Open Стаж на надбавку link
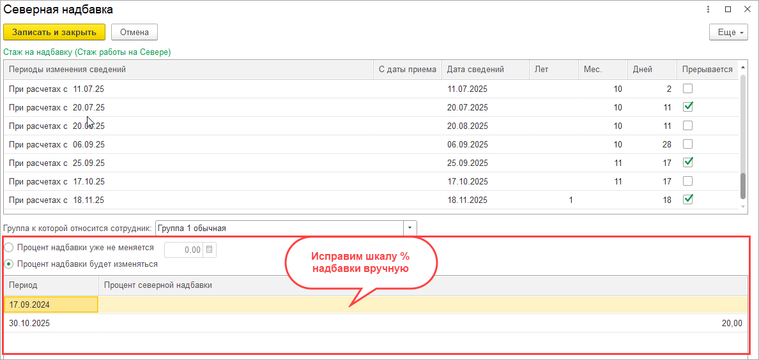The height and width of the screenshot is (360, 759). coord(87,52)
